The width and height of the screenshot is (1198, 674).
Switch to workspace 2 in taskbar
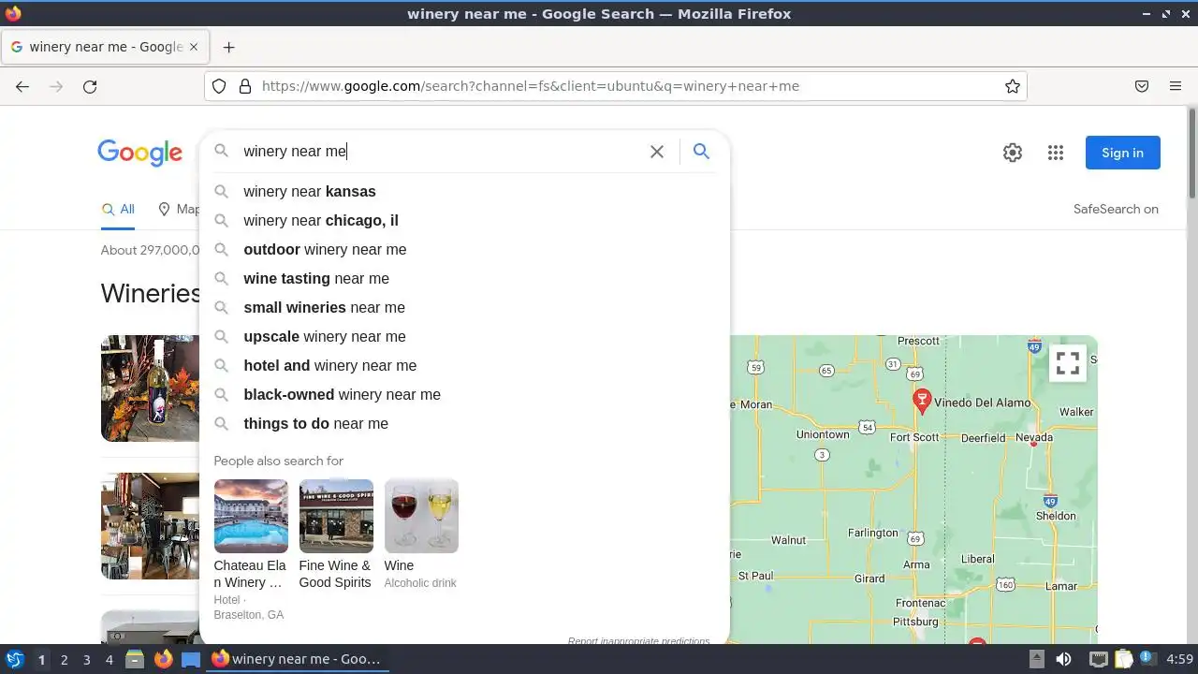click(x=64, y=659)
